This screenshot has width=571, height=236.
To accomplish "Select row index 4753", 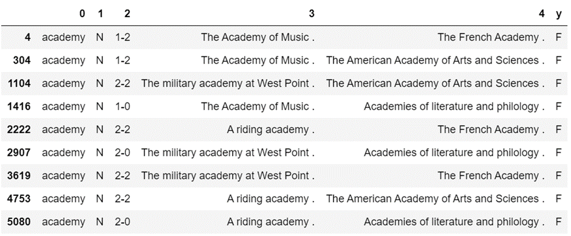I will tap(19, 199).
